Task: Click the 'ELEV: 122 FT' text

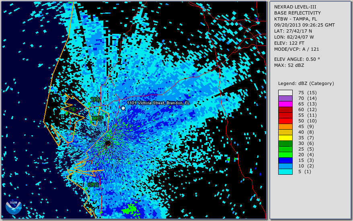Action: (x=289, y=43)
